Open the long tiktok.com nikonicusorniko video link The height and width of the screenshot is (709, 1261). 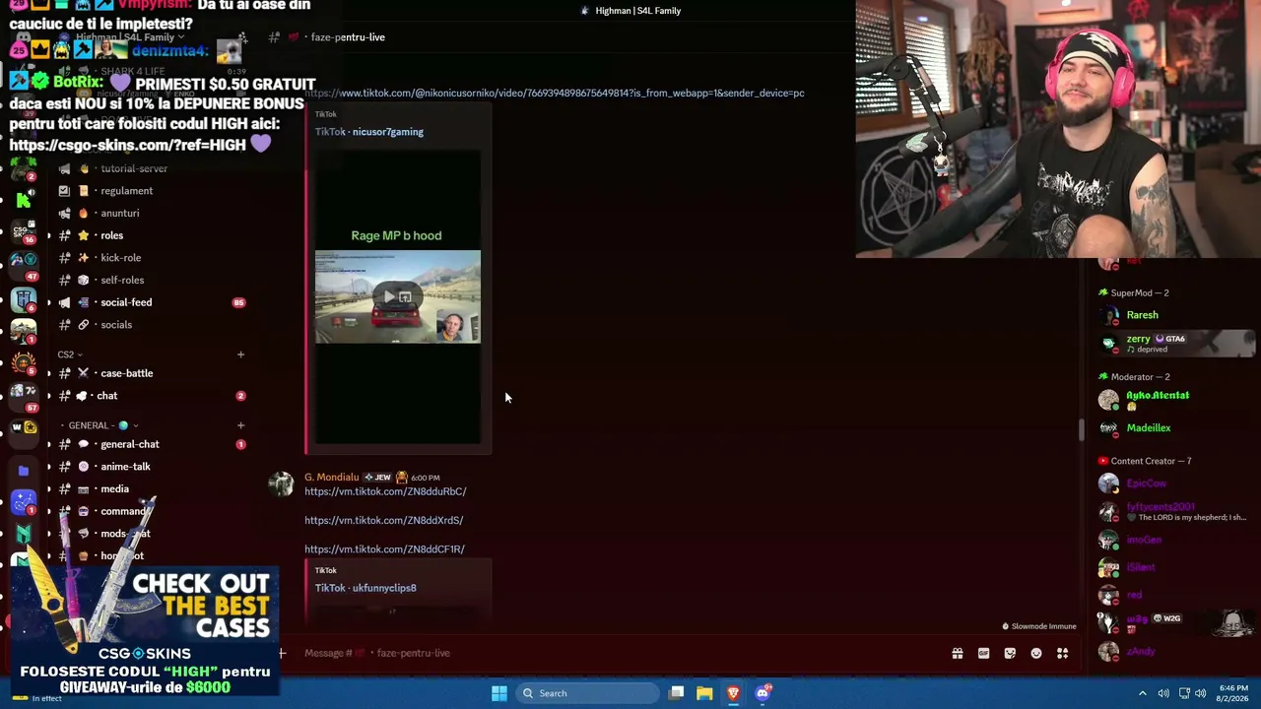click(x=555, y=94)
